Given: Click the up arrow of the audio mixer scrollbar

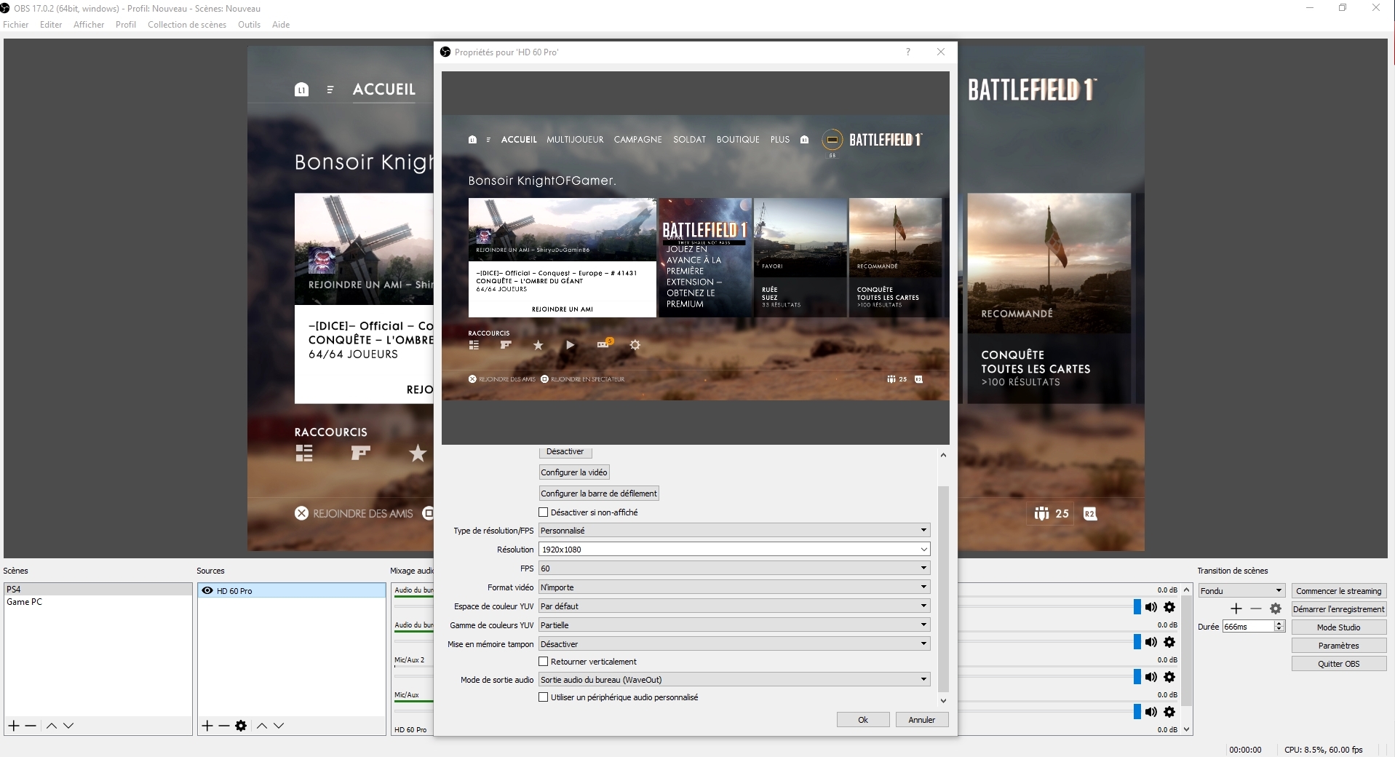Looking at the screenshot, I should (x=1187, y=590).
